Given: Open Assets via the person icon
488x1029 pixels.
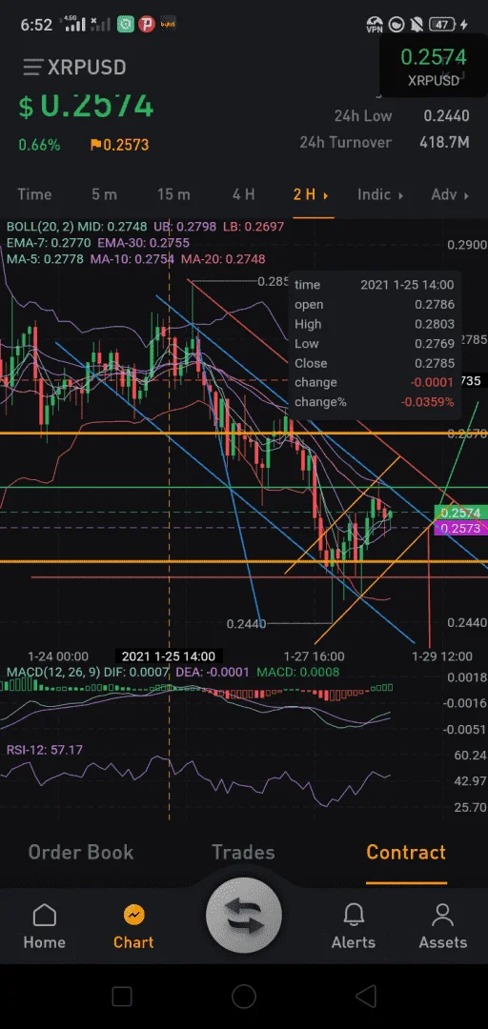Looking at the screenshot, I should (x=442, y=915).
